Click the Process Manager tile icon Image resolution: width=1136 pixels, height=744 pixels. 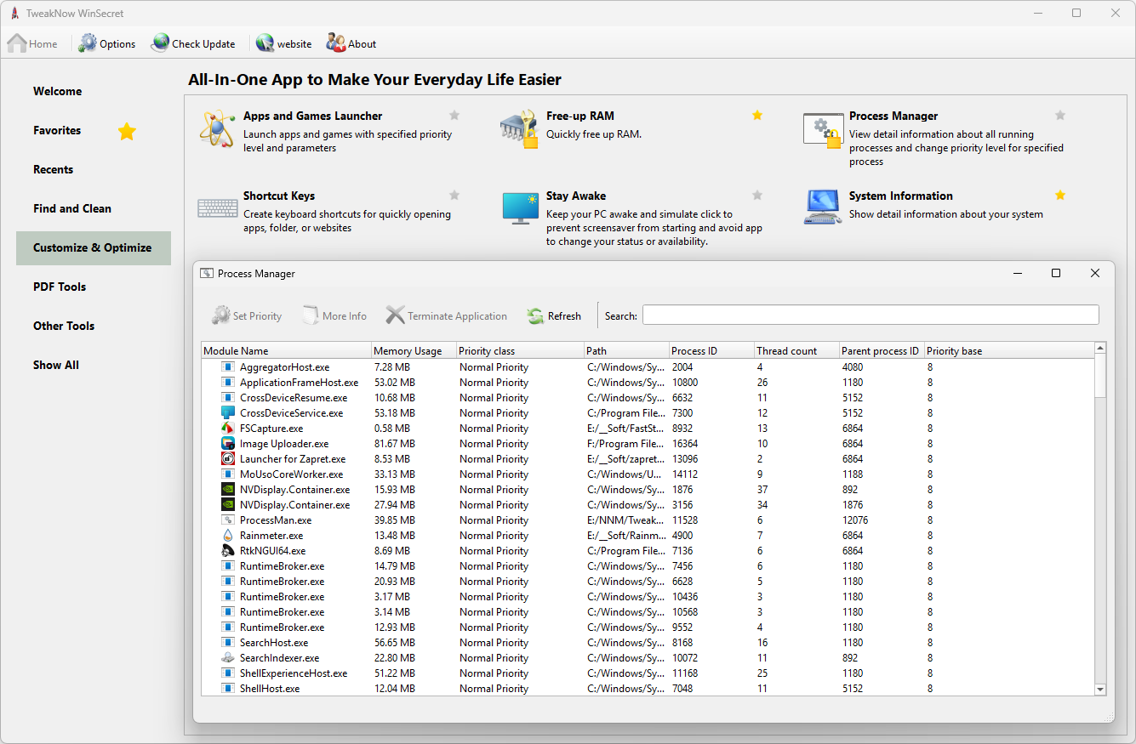pyautogui.click(x=822, y=130)
